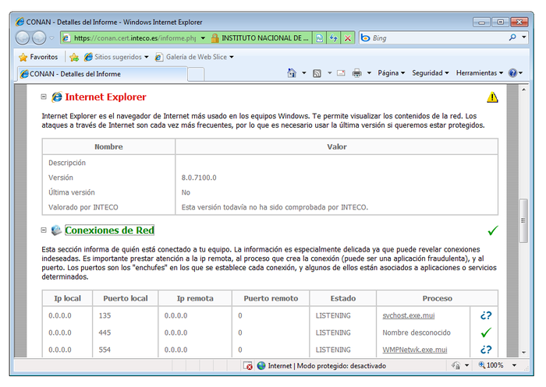Open the Seguridad menu
This screenshot has width=546, height=387.
point(431,73)
